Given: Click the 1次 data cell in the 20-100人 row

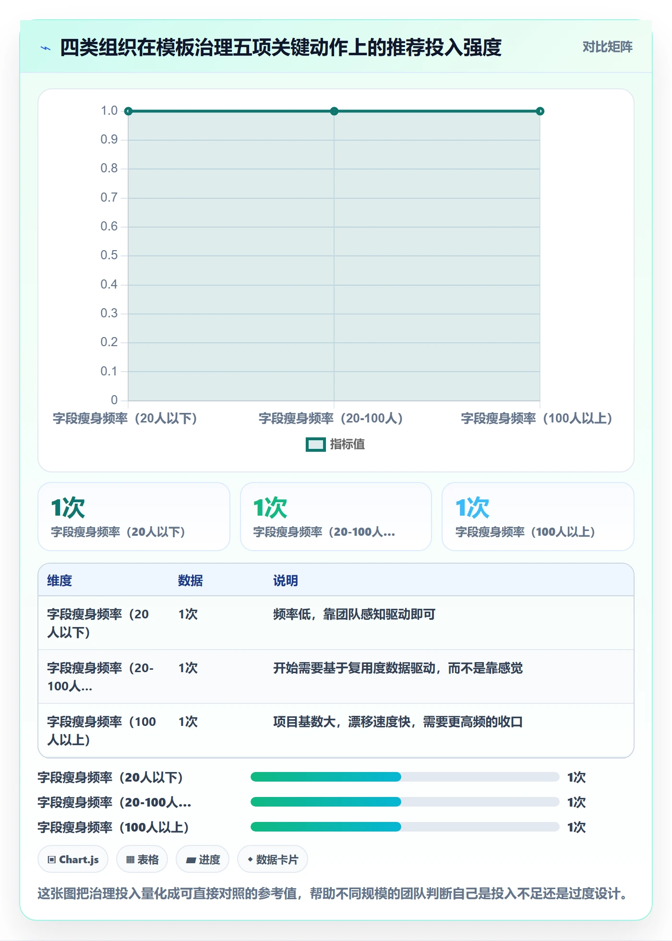Looking at the screenshot, I should coord(188,668).
